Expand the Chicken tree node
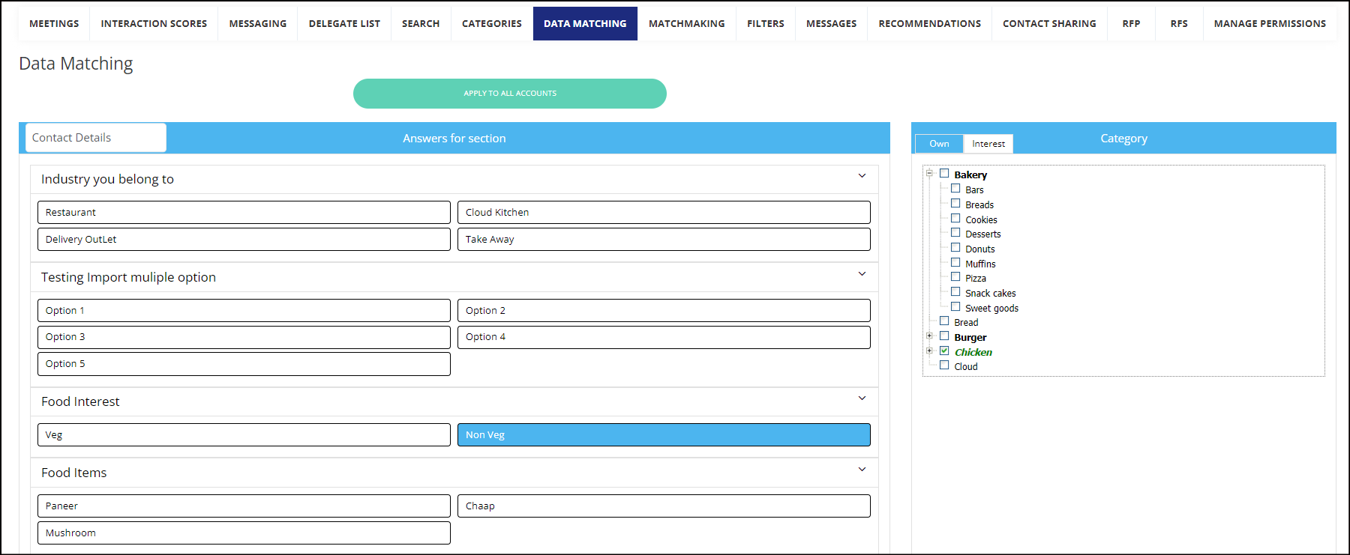This screenshot has width=1350, height=555. [929, 351]
